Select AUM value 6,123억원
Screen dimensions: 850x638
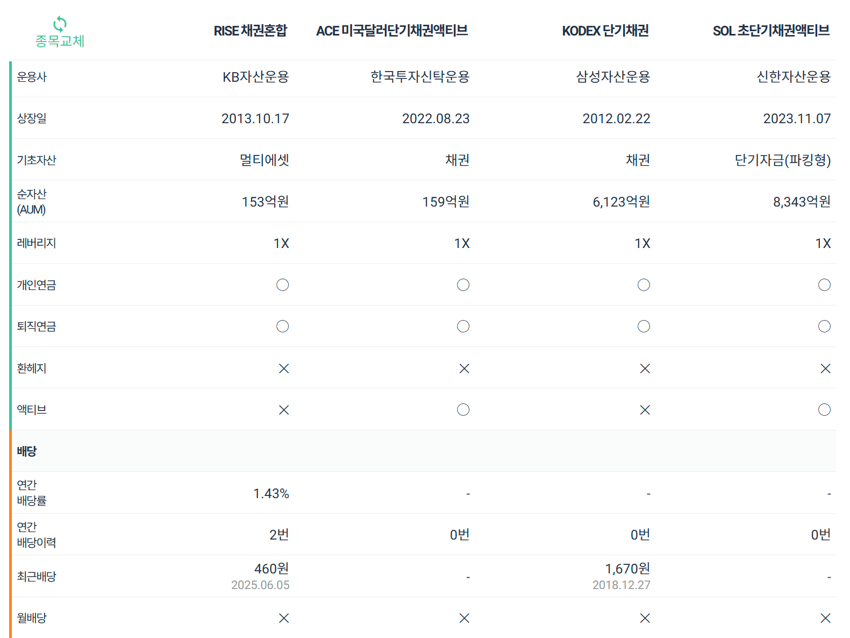(x=622, y=202)
